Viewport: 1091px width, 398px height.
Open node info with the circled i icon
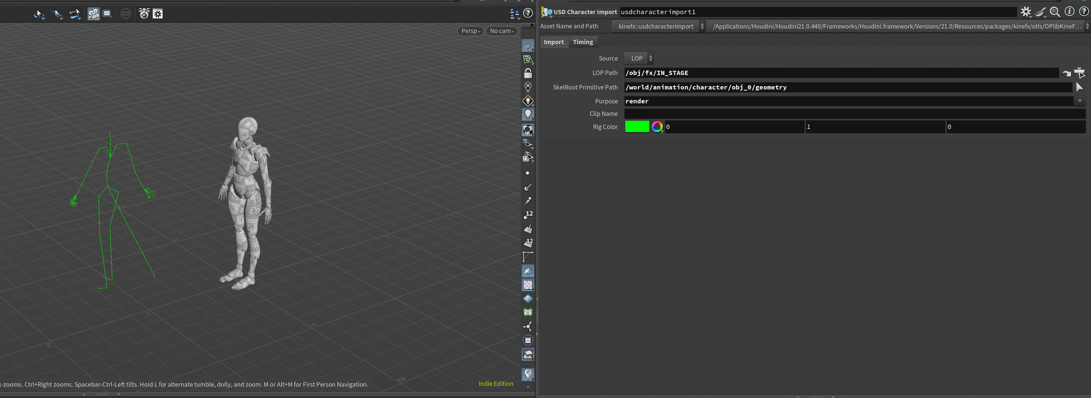pos(1070,12)
